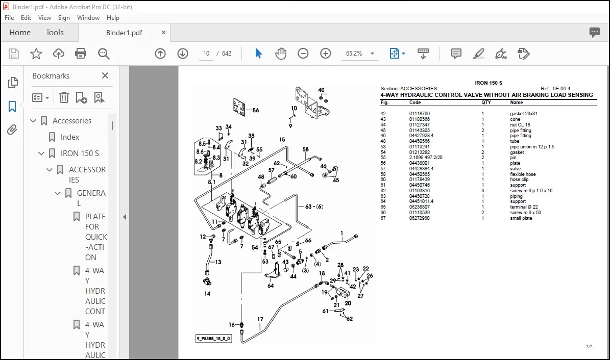This screenshot has width=610, height=360.
Task: Click the stamp and send tool icon
Action: (x=524, y=54)
